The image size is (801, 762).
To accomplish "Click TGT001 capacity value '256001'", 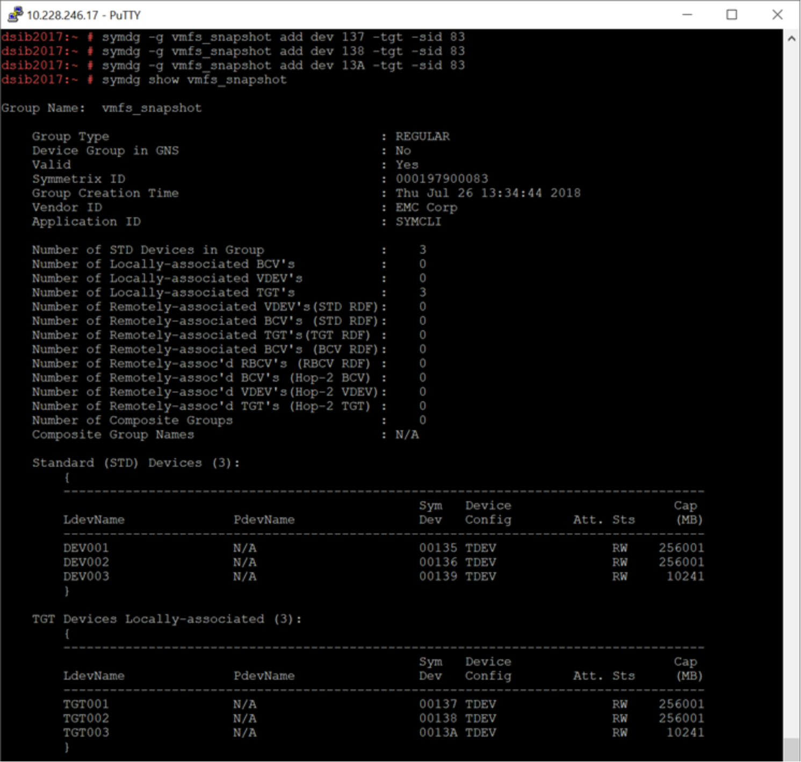I will coord(681,704).
